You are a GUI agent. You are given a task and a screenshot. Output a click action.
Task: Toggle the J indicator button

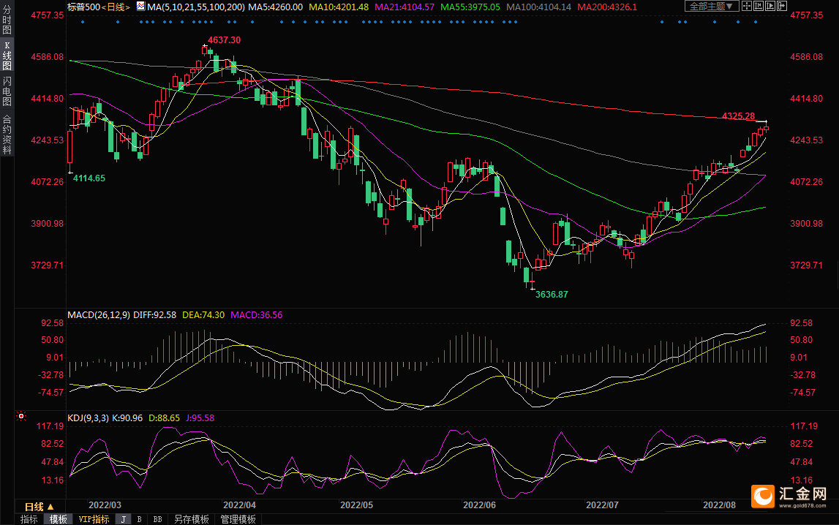(x=123, y=519)
